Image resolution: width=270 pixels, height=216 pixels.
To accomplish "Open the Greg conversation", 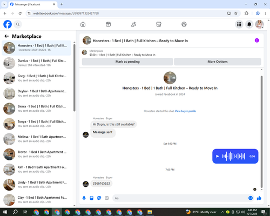I will pos(36,78).
